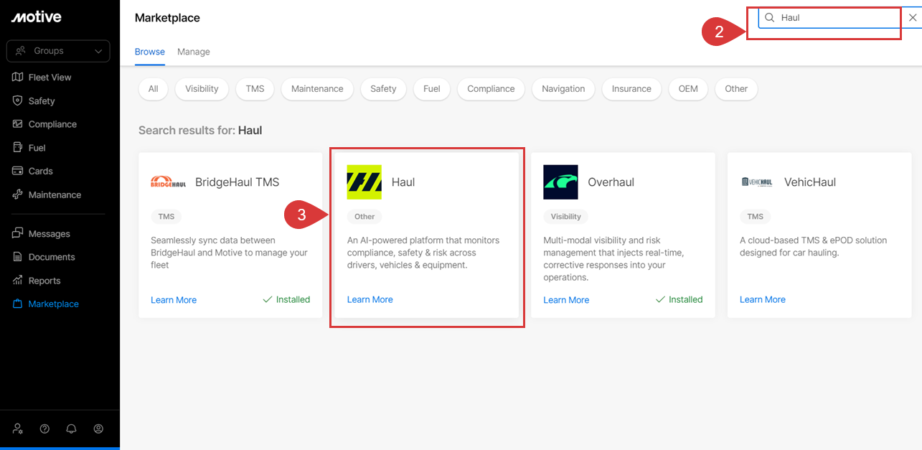Click the search field containing Haul
The image size is (922, 450).
[830, 18]
